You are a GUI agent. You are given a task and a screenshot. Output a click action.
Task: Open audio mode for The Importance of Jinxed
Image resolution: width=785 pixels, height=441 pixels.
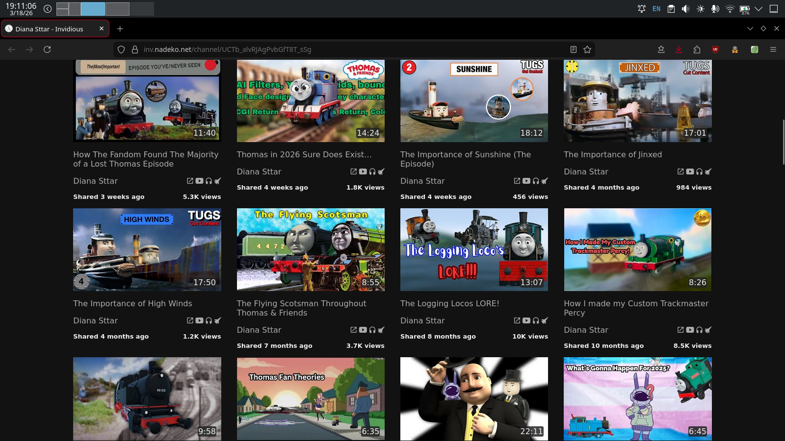click(x=699, y=171)
